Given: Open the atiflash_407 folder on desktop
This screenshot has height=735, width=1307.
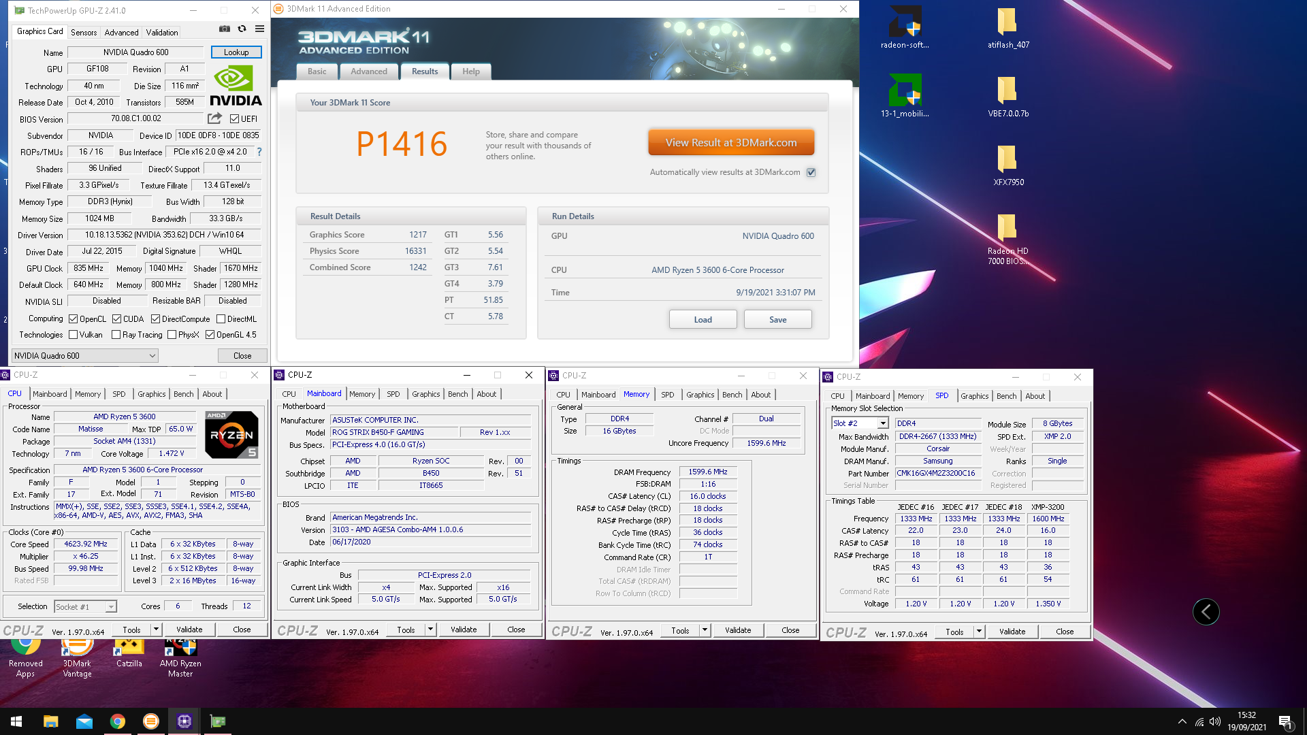Looking at the screenshot, I should 1008,29.
